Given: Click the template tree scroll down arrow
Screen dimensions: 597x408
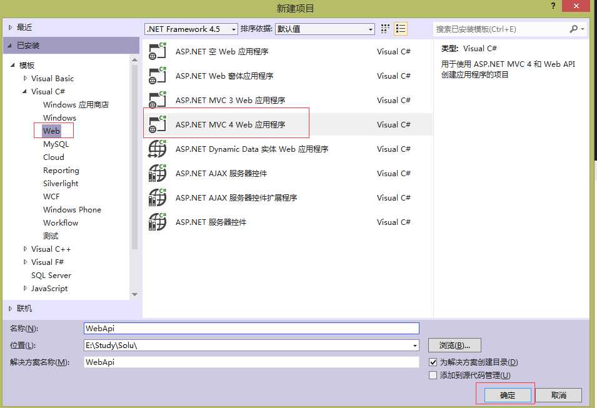Looking at the screenshot, I should 134,294.
